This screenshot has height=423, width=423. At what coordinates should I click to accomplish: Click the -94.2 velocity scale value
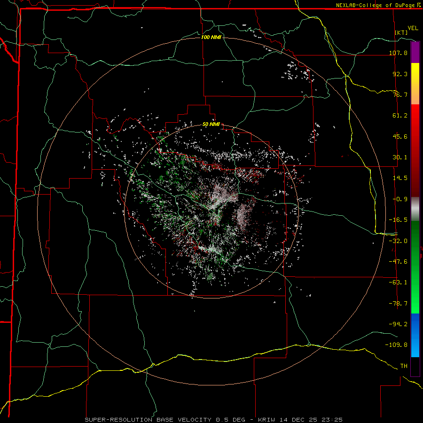pyautogui.click(x=398, y=324)
